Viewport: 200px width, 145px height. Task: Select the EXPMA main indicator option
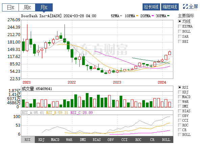(180, 26)
